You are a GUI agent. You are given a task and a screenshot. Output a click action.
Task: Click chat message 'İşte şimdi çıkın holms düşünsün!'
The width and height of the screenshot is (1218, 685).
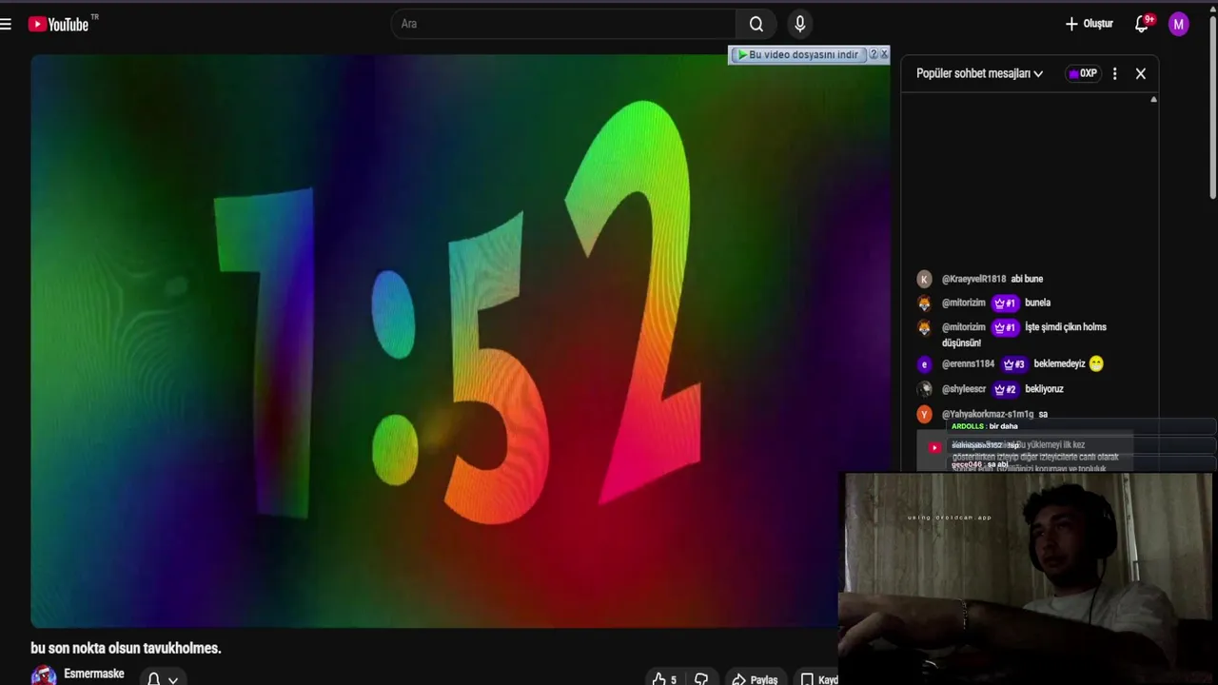pos(1024,335)
